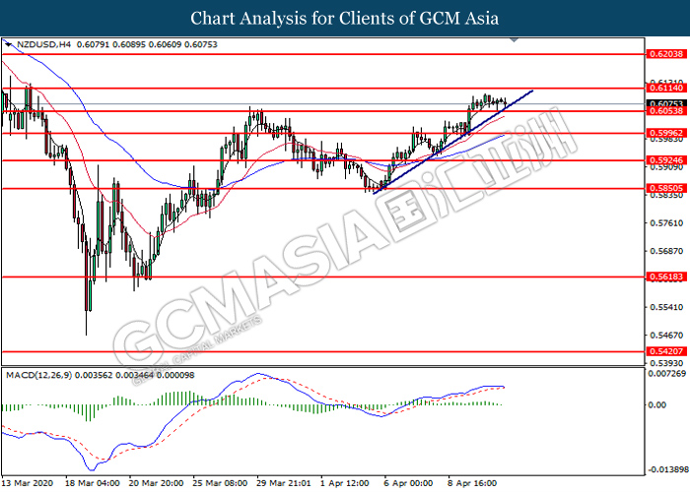Click the 0.56183 support price label

pos(666,277)
